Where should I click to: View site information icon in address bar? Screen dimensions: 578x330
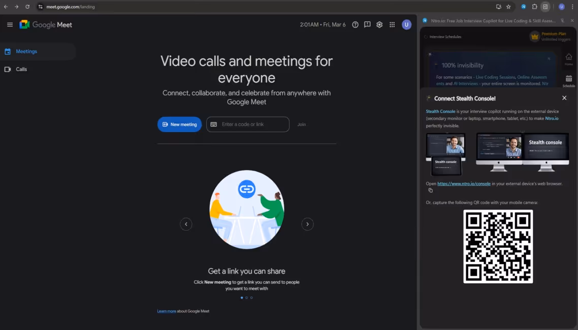41,7
